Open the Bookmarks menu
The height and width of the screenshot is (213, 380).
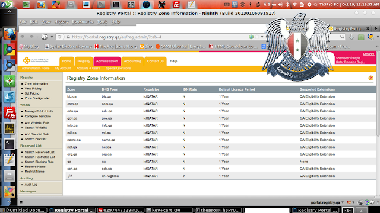tap(83, 22)
